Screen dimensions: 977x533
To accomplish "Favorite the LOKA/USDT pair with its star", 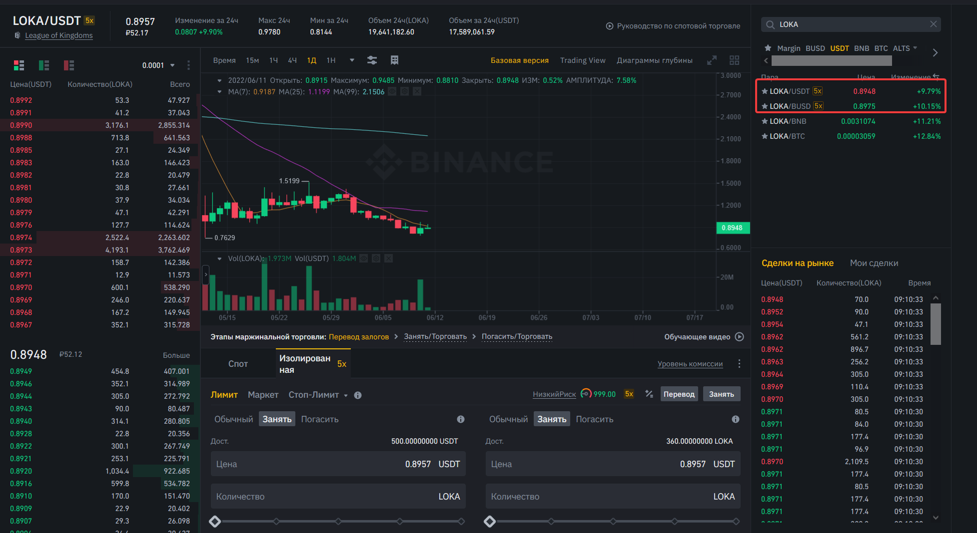I will [x=765, y=91].
